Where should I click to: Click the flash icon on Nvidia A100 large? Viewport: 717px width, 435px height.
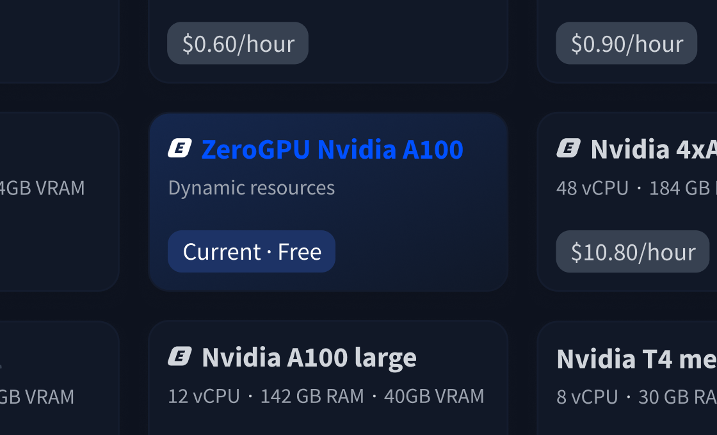click(x=180, y=357)
